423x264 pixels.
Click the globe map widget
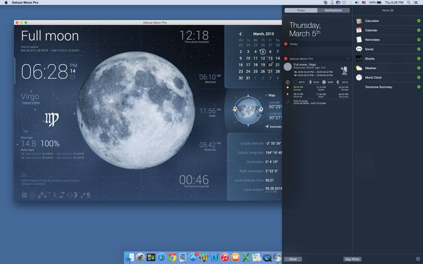point(248,110)
